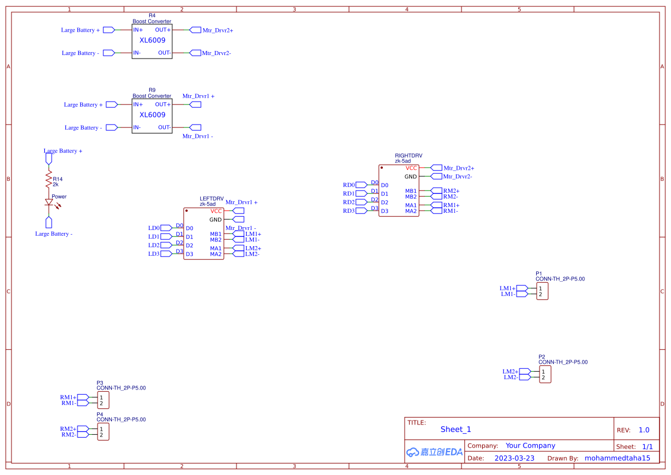671x475 pixels.
Task: Select the RD0 net port flag
Action: coord(361,185)
